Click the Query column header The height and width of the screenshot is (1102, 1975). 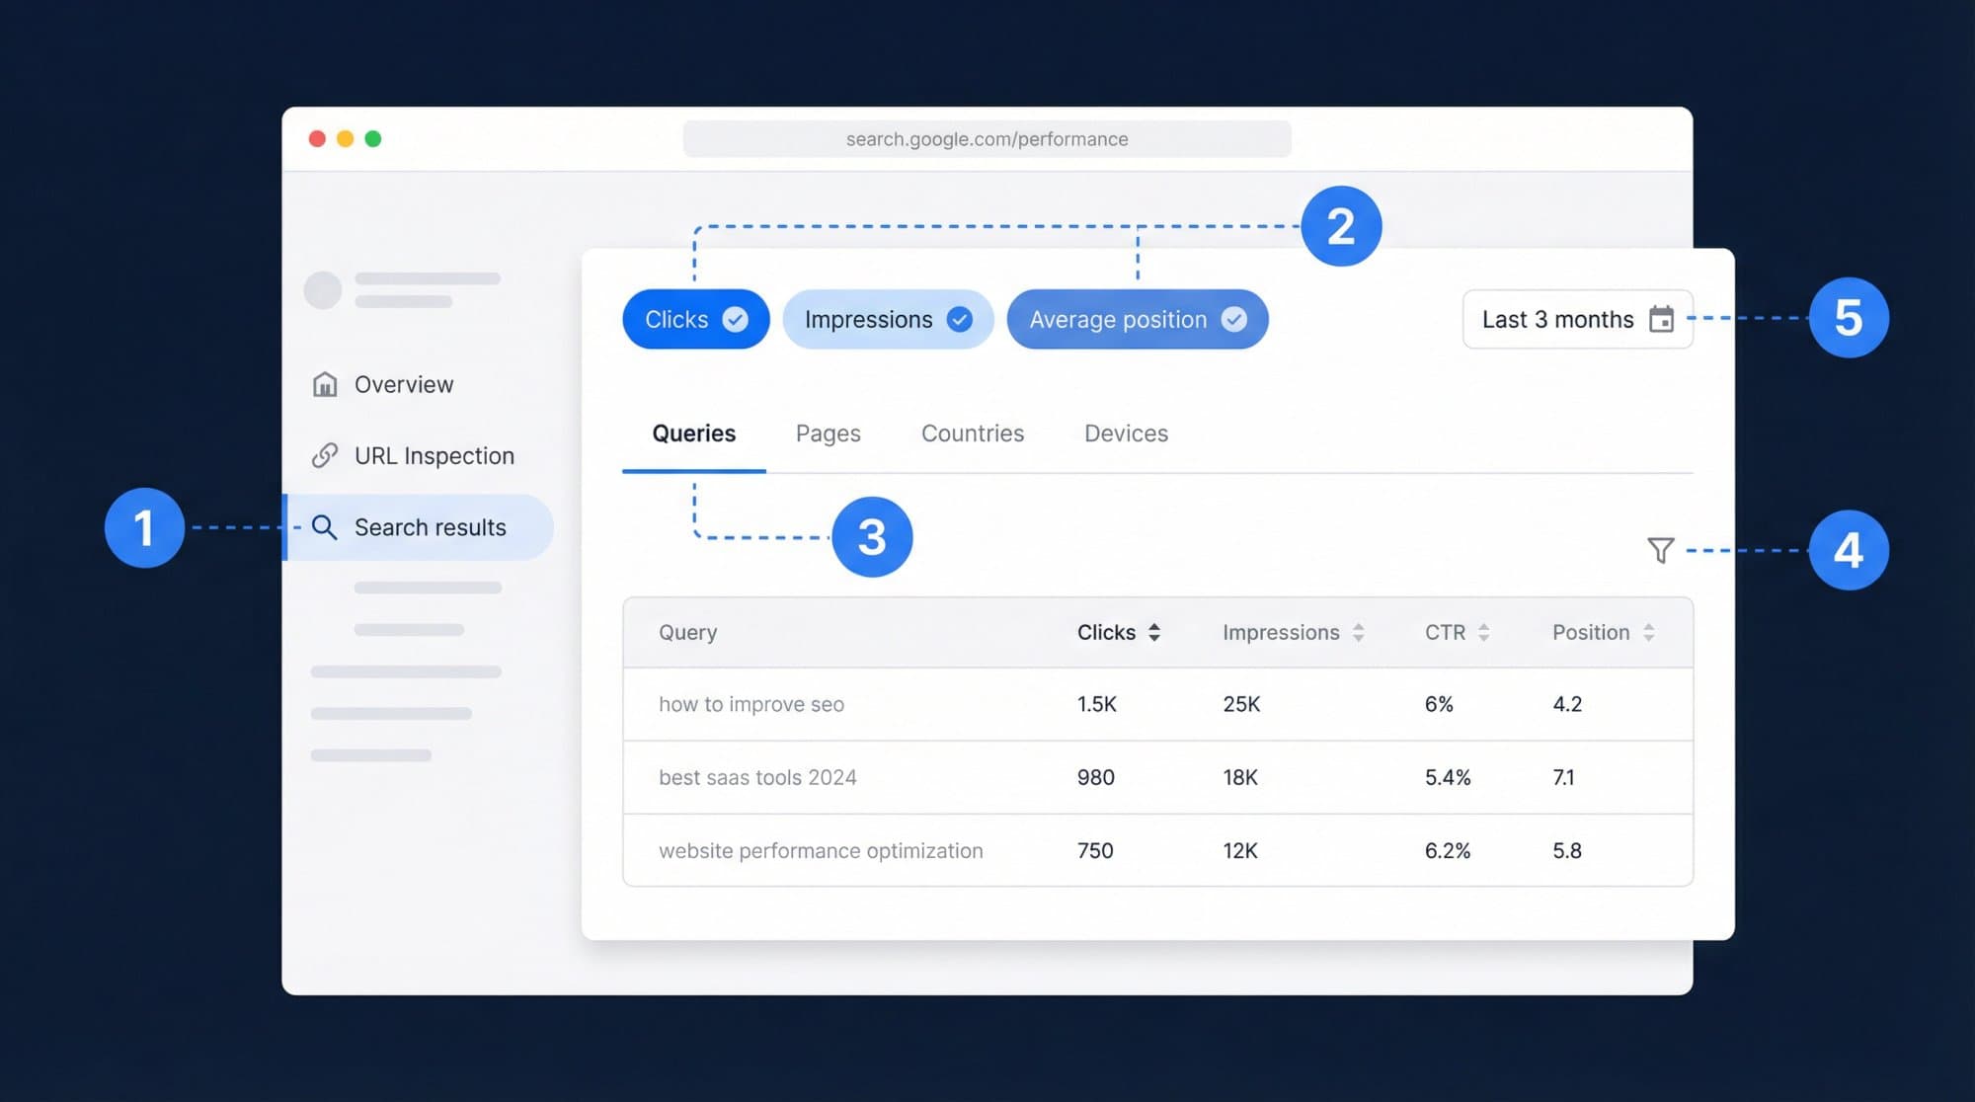(687, 633)
